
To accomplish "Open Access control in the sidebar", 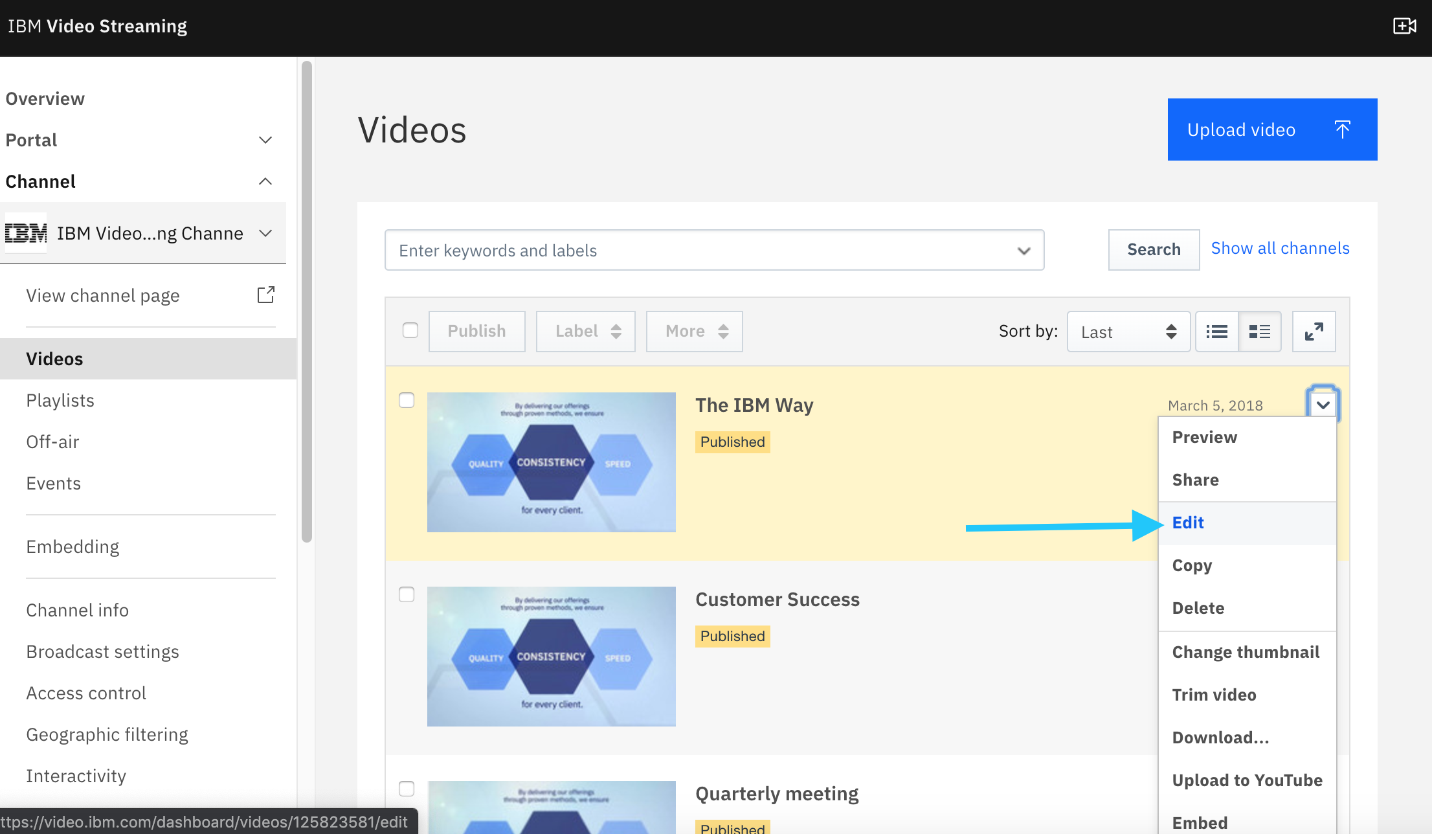I will tap(86, 693).
